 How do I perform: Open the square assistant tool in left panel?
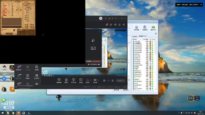click(x=37, y=76)
